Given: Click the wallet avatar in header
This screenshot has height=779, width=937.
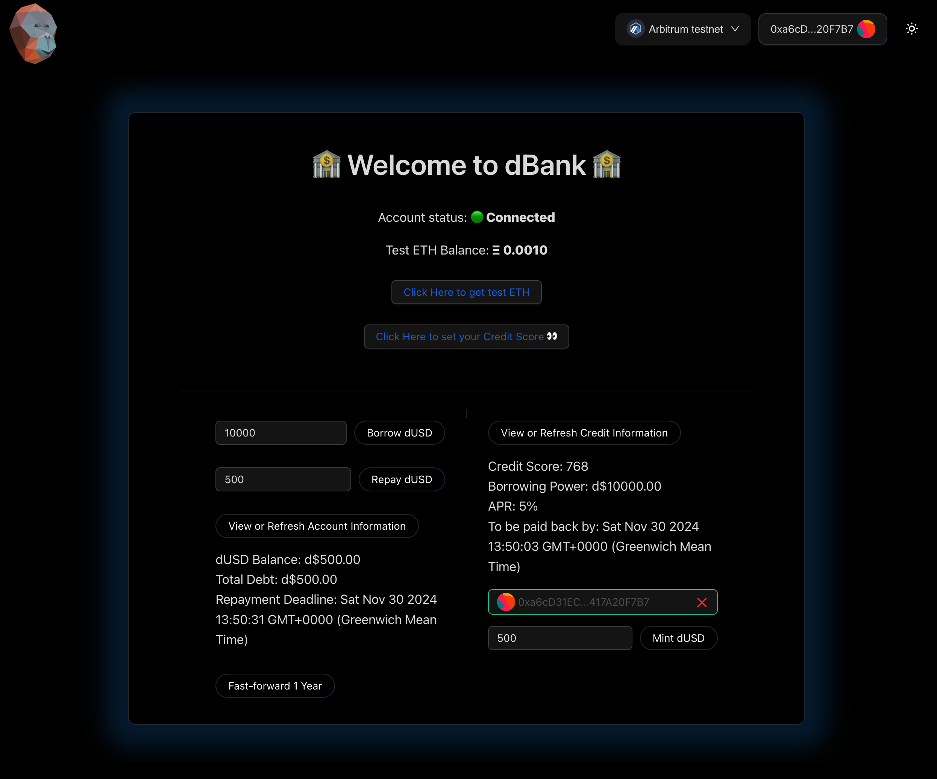Looking at the screenshot, I should [x=866, y=29].
